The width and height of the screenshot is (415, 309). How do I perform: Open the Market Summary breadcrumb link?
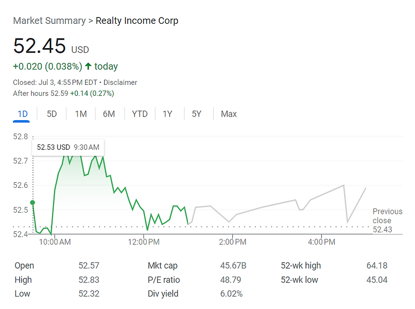pos(49,21)
